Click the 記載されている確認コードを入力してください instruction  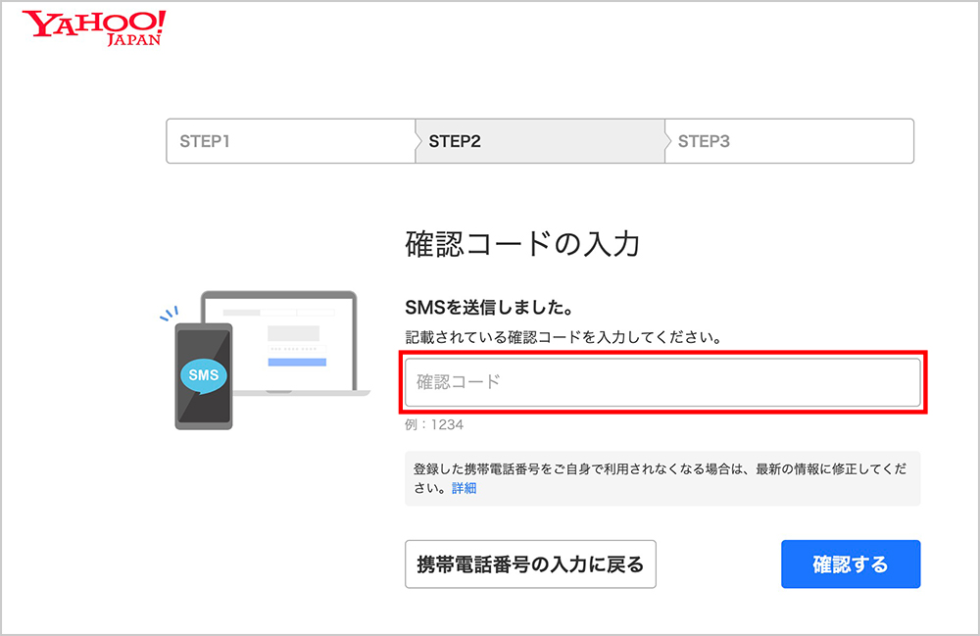click(563, 337)
